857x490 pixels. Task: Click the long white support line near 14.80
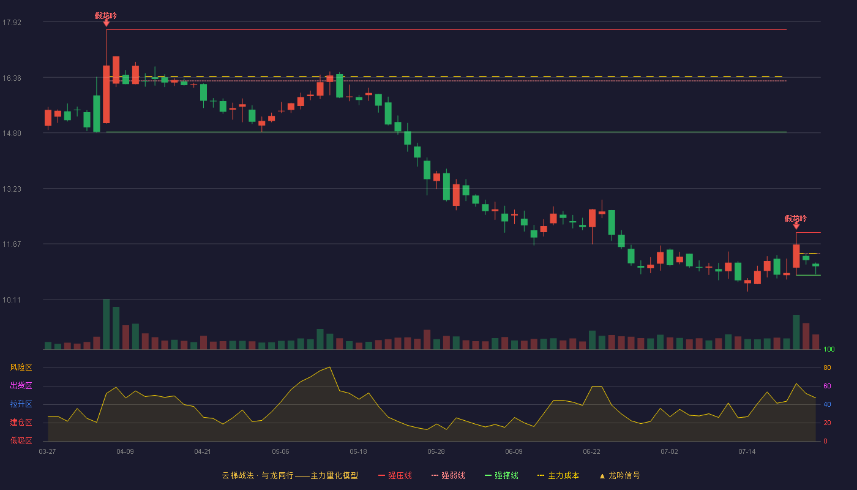[446, 132]
